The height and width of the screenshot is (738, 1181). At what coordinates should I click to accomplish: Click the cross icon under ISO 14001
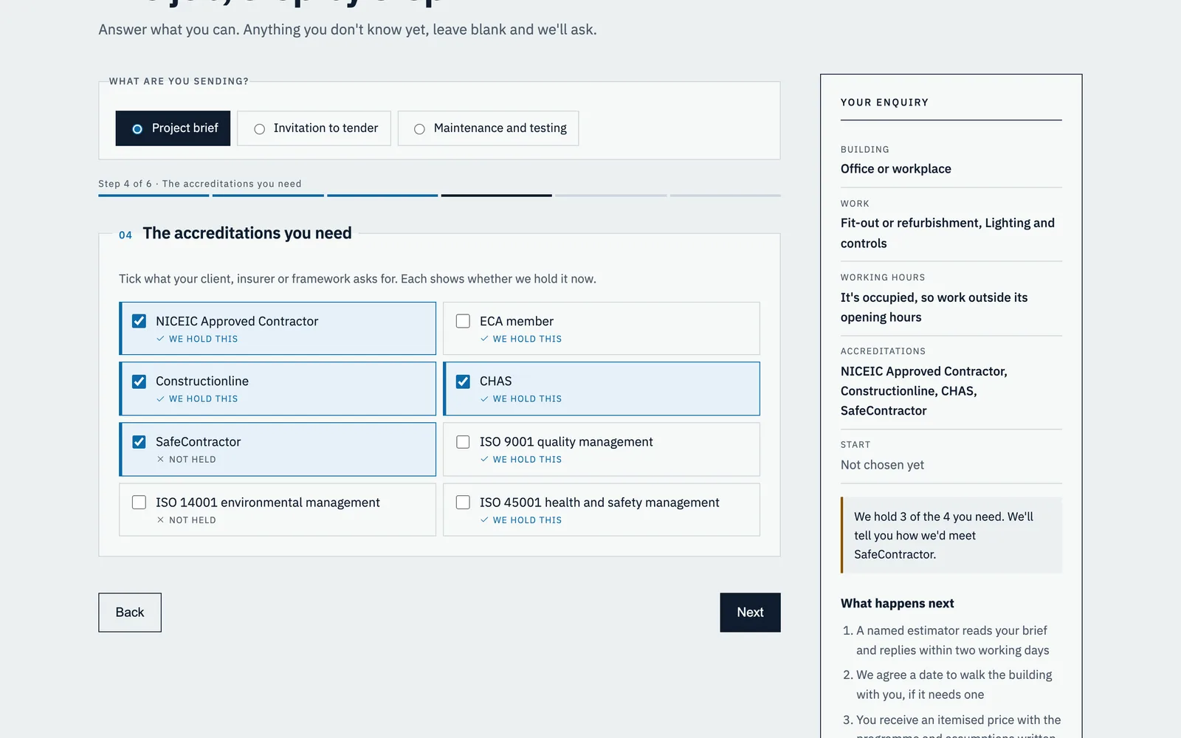pos(160,520)
